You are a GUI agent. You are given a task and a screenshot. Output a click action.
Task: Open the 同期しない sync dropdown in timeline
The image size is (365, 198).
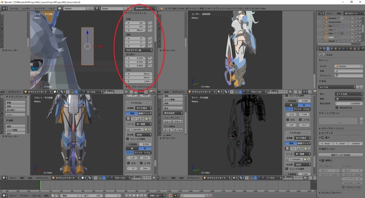point(157,196)
